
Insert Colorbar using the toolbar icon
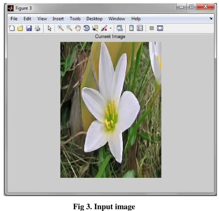131,28
